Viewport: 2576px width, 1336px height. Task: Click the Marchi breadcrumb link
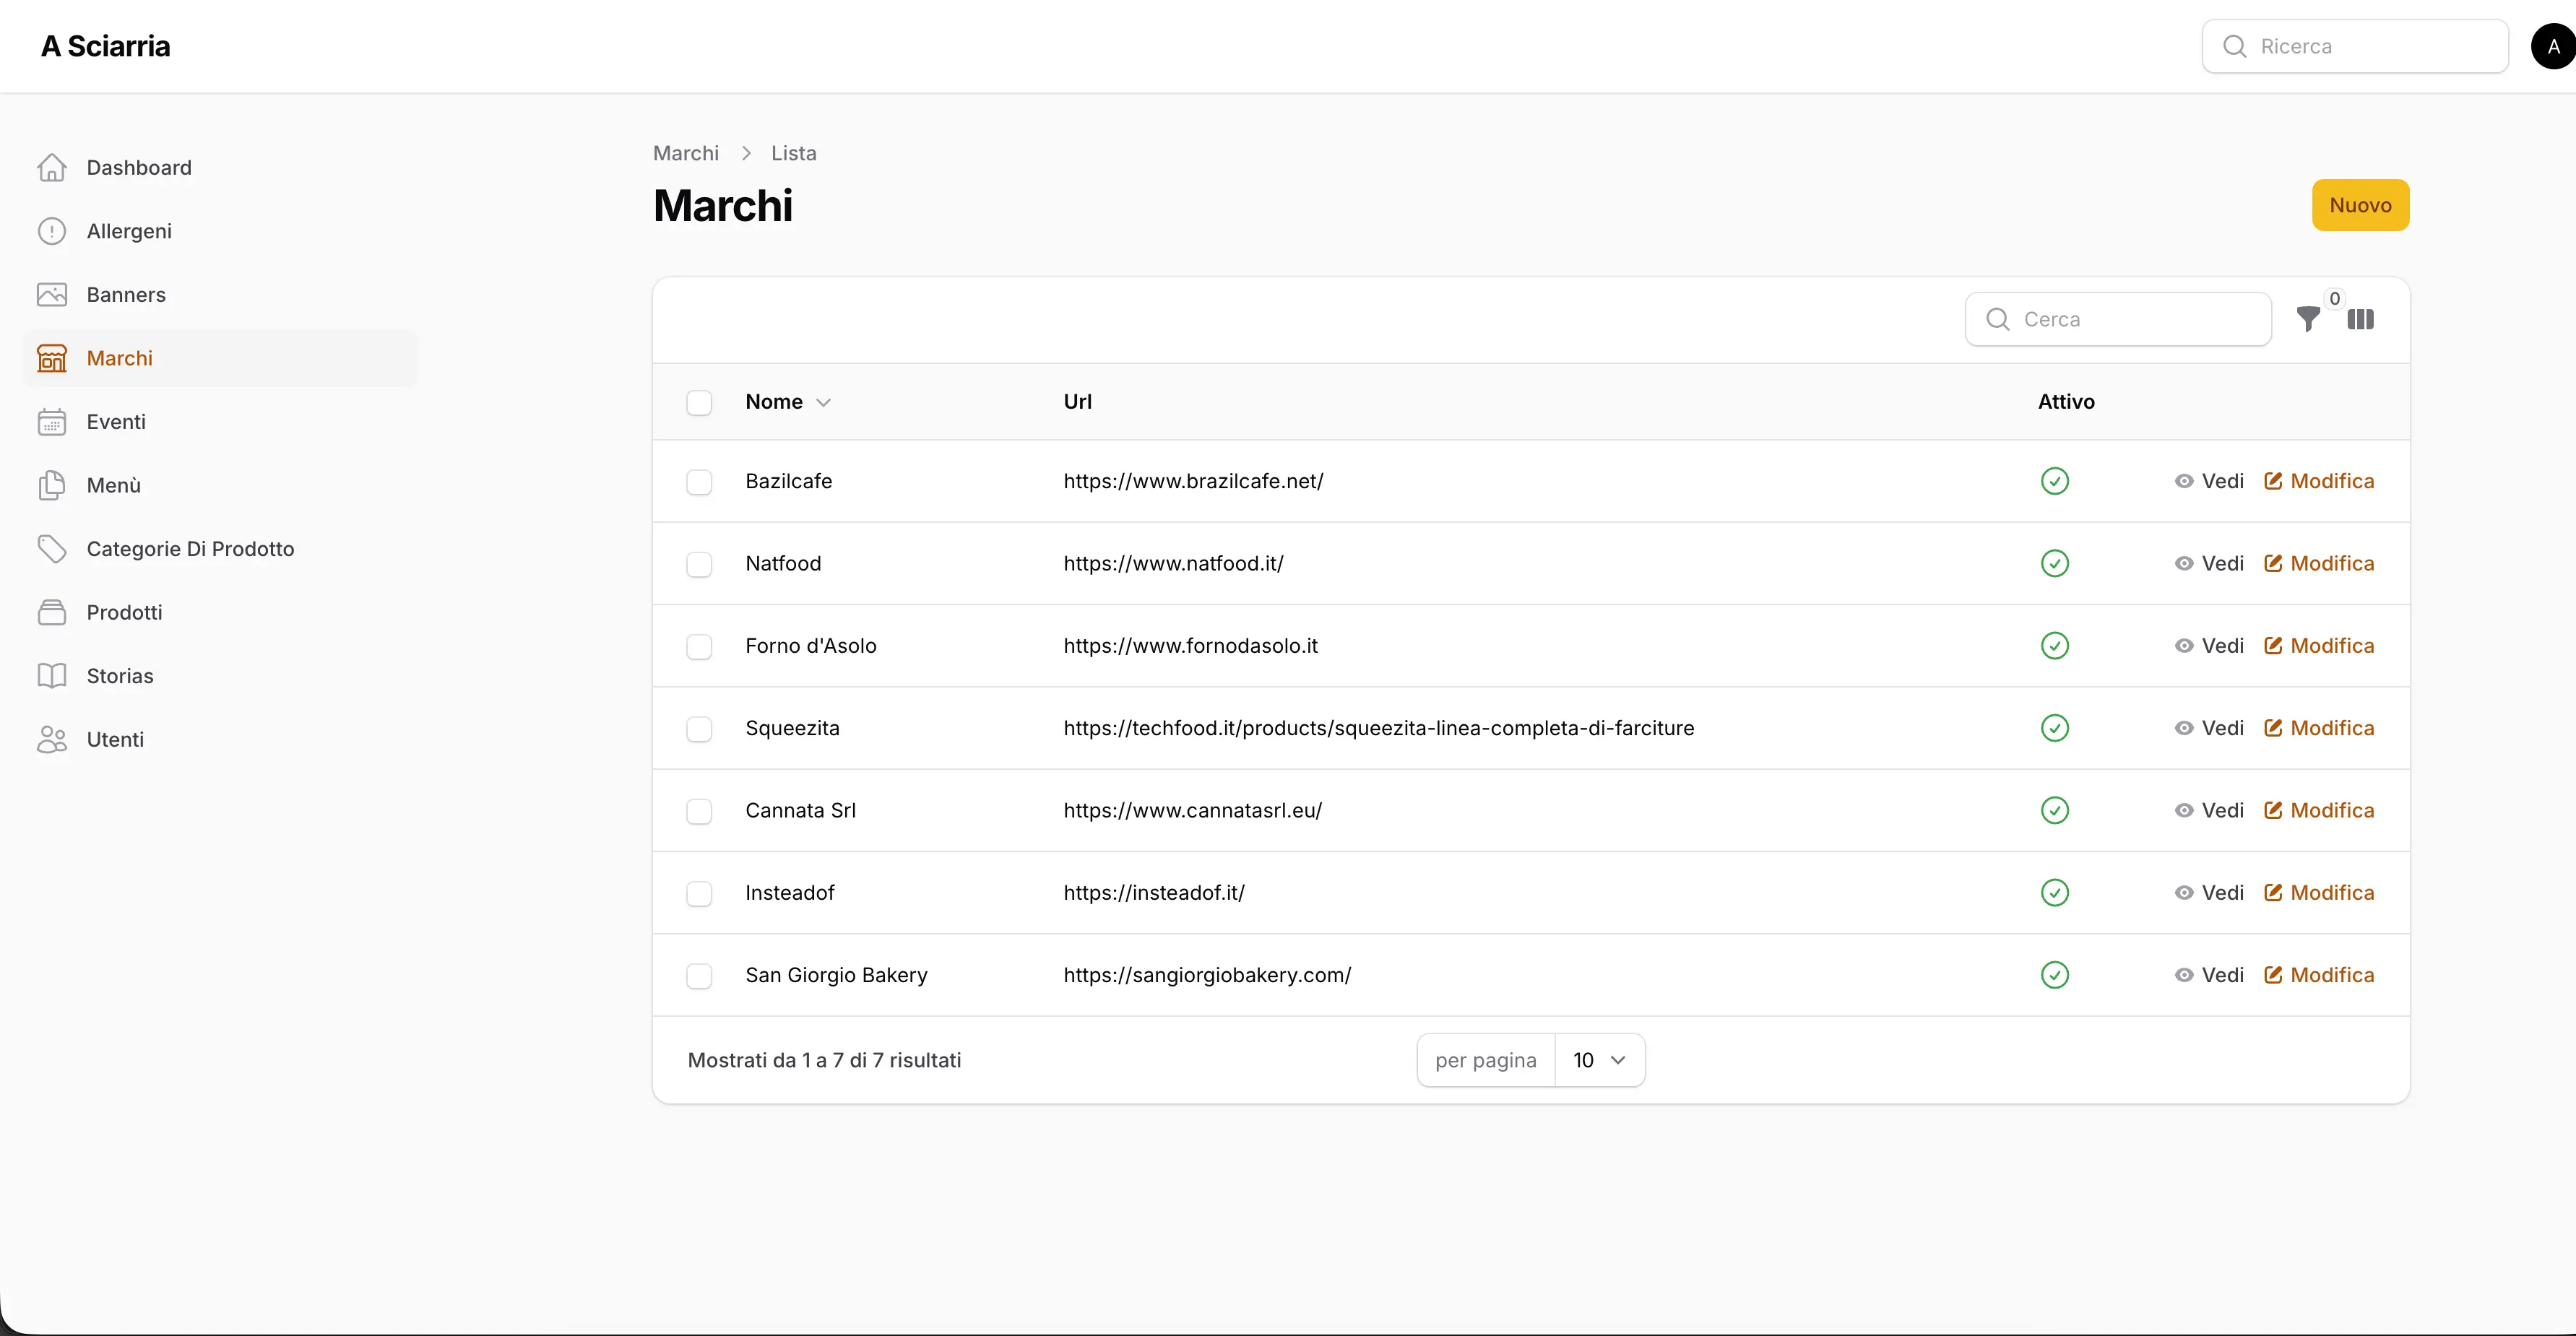[x=686, y=153]
